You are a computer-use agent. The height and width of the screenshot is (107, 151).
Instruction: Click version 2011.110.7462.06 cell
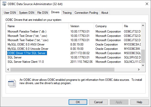[x=81, y=62]
